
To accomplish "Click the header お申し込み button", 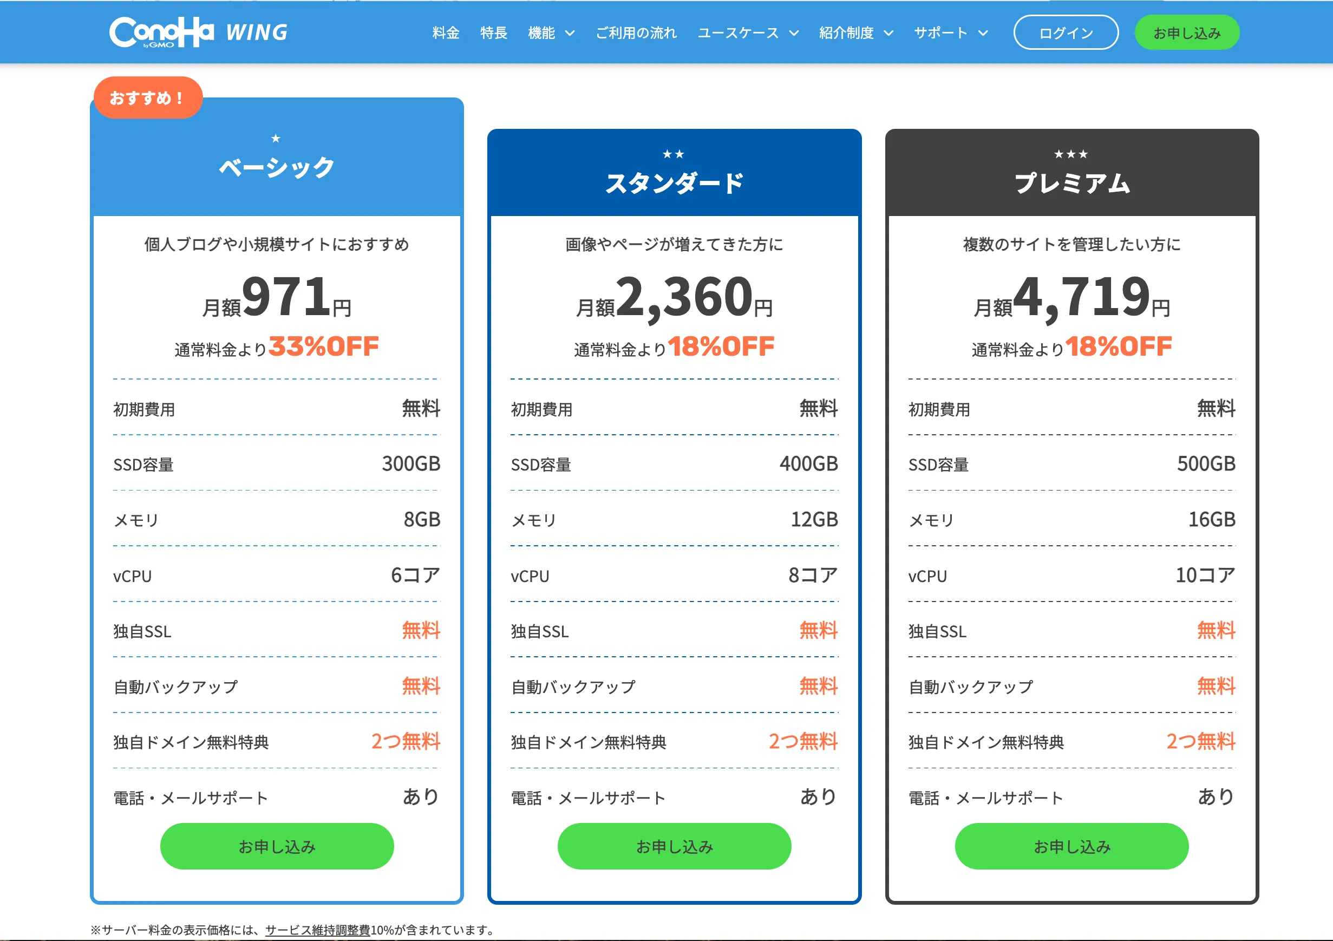I will 1187,33.
